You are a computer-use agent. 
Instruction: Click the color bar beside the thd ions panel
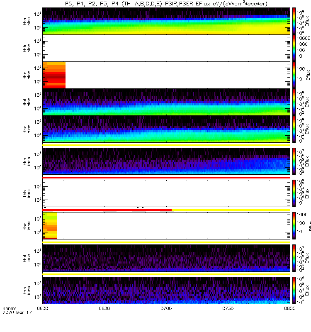coord(294,258)
